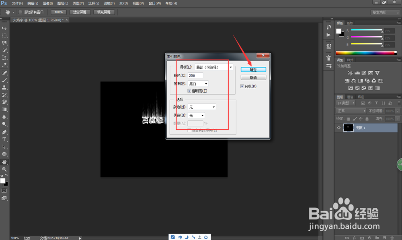The width and height of the screenshot is (402, 240).
Task: Lock layer position cross-arrows icon
Action: [x=361, y=119]
